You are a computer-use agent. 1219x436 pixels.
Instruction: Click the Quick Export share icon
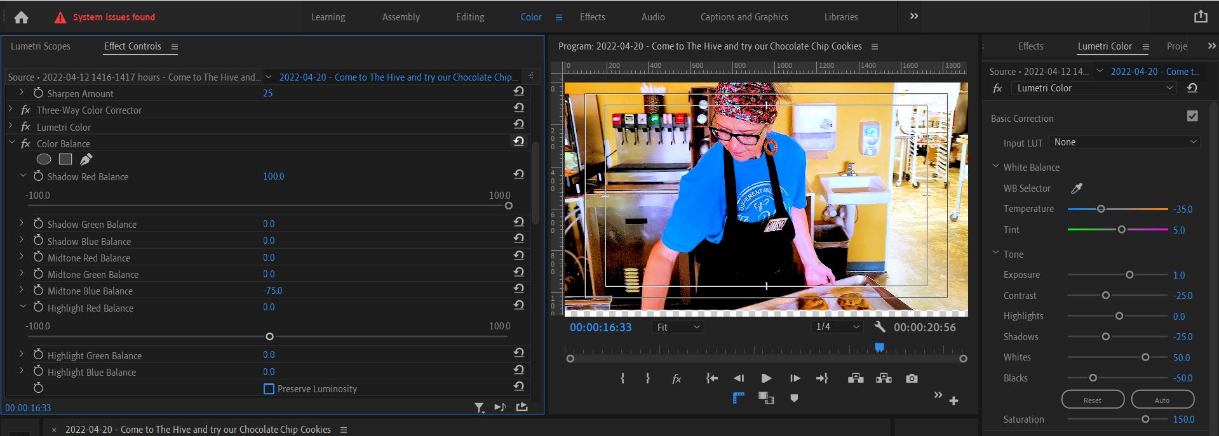point(1201,17)
